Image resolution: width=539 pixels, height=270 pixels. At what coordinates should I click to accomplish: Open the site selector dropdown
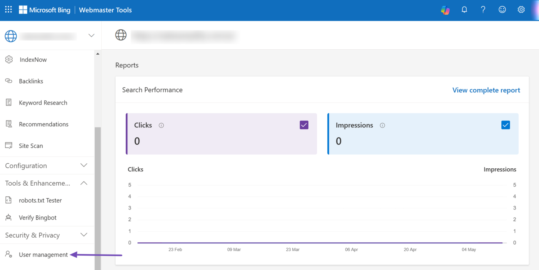[x=91, y=35]
